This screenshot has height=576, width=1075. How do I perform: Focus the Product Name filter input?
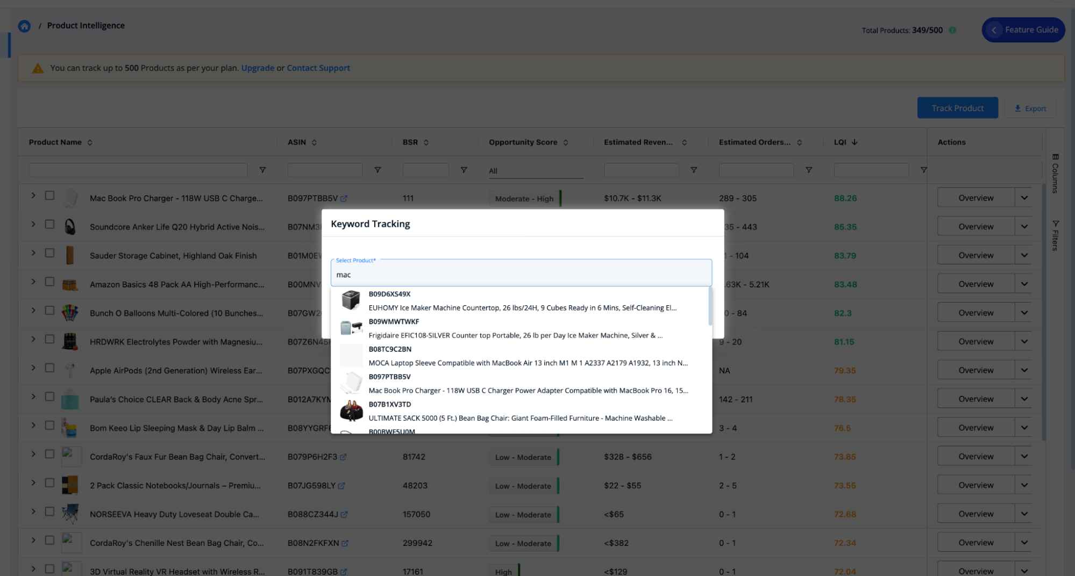[138, 170]
